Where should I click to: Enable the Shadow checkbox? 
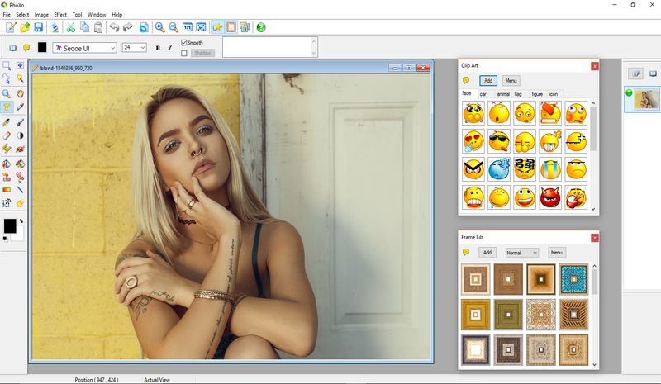coord(184,53)
